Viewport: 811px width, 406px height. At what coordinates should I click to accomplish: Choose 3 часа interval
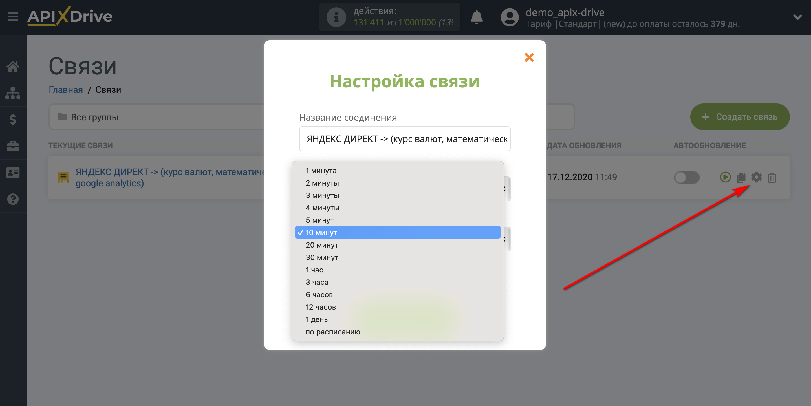[x=398, y=282]
